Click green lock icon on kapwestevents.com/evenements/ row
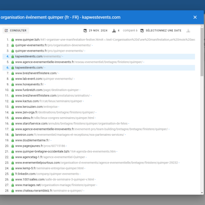The image size is (205, 205). [13, 57]
